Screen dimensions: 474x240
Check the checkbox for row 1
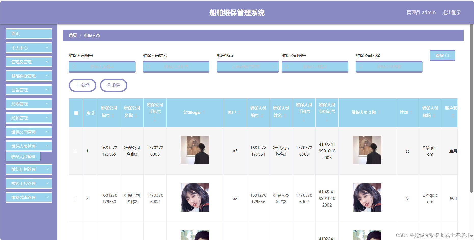76,151
